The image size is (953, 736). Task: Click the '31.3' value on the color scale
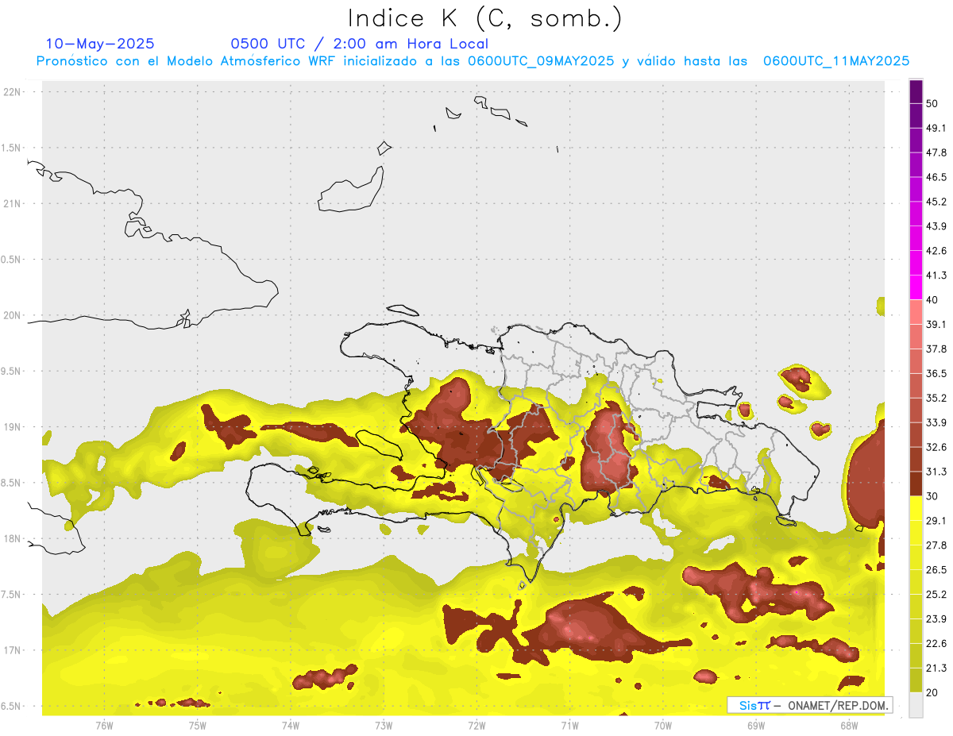pyautogui.click(x=936, y=472)
